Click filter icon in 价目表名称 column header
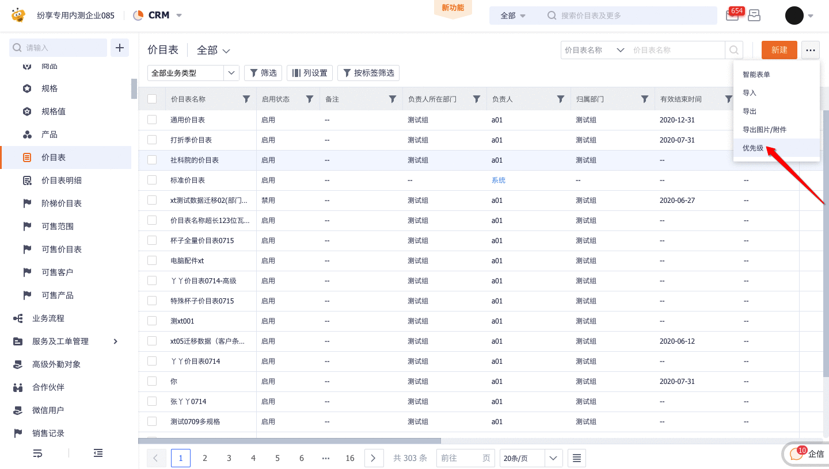Viewport: 829px width, 469px height. tap(246, 99)
